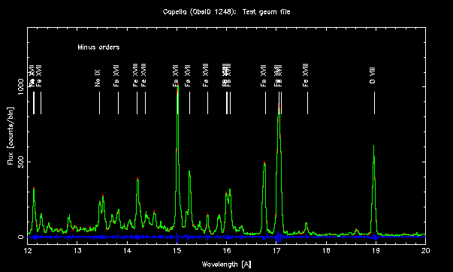Click the 'Flux [counts/bin]' y-axis label
The image size is (453, 272).
(11, 136)
